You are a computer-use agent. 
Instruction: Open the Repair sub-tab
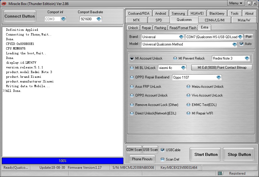click(146, 28)
